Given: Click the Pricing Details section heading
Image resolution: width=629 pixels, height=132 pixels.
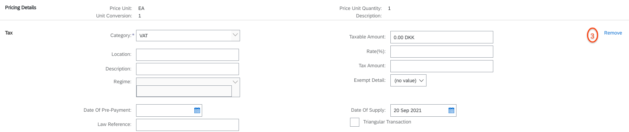Looking at the screenshot, I should [21, 7].
